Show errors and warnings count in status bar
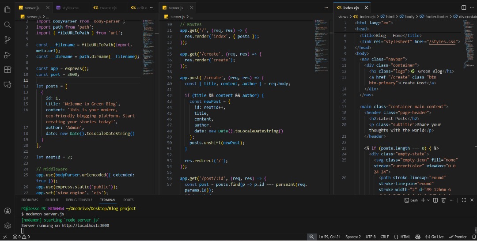477x241 pixels. tap(21, 237)
